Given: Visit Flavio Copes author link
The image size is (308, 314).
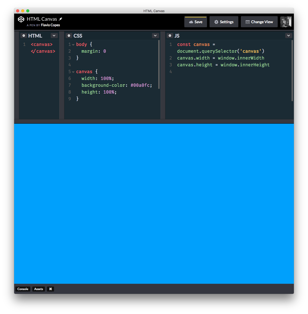Looking at the screenshot, I should (50, 25).
